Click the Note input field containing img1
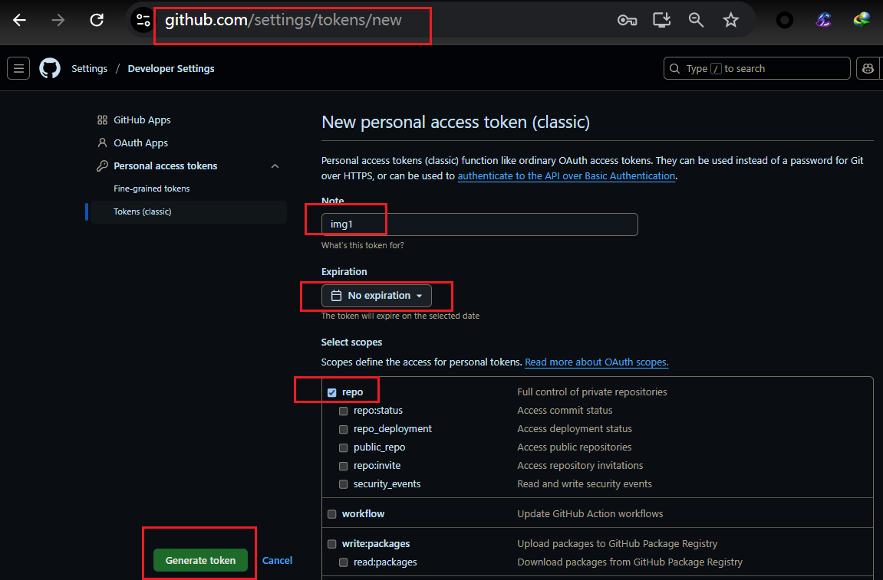 [479, 224]
